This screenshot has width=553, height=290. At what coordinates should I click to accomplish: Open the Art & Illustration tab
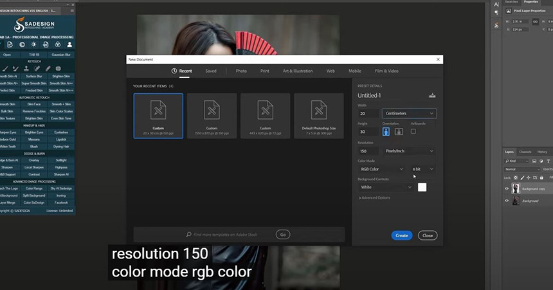coord(298,71)
